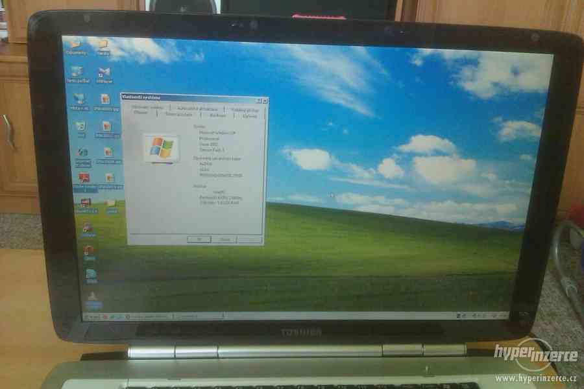
Task: Open the folder icon beside Dokumenty
Action: 103,49
